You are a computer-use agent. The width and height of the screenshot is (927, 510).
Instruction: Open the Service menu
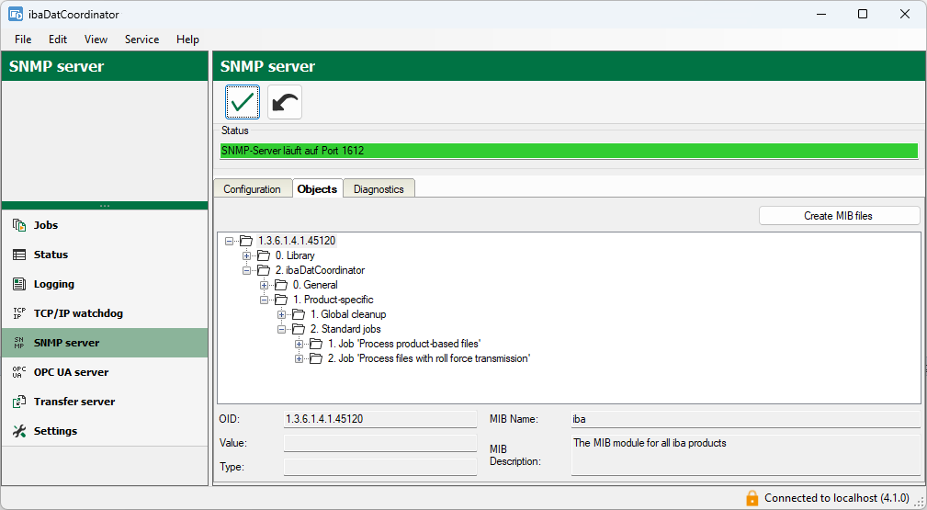pos(141,39)
